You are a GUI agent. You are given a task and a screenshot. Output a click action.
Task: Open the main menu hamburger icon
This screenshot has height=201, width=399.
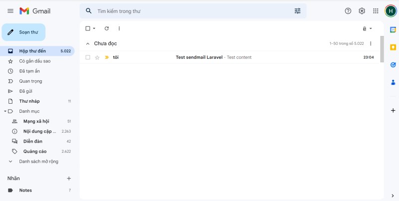coord(10,11)
